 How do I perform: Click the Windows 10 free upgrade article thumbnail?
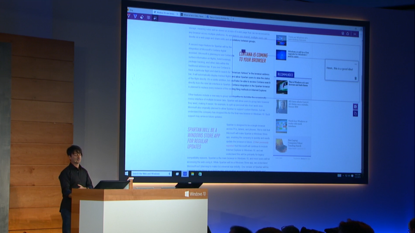pyautogui.click(x=281, y=55)
